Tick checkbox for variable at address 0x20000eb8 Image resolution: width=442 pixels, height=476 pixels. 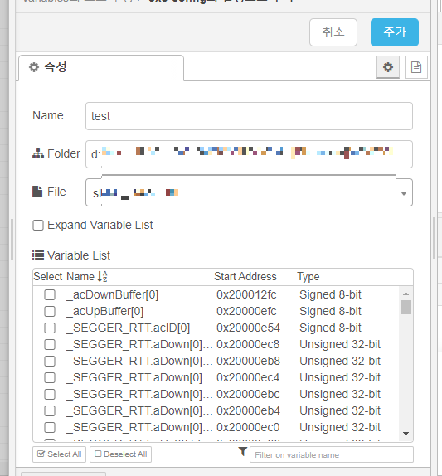point(50,361)
